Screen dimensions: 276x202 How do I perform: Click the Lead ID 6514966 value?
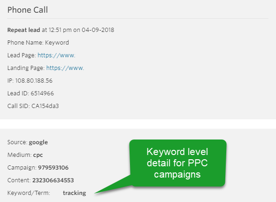(42, 93)
